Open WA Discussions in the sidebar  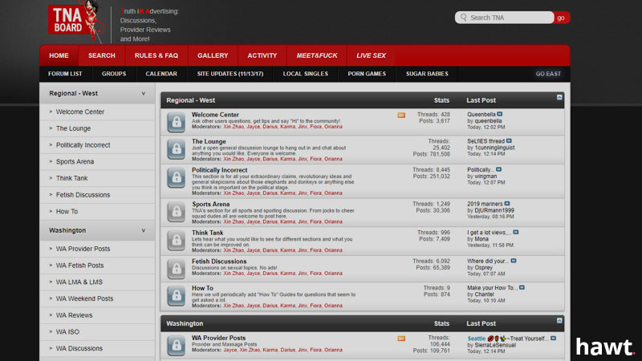tap(79, 348)
